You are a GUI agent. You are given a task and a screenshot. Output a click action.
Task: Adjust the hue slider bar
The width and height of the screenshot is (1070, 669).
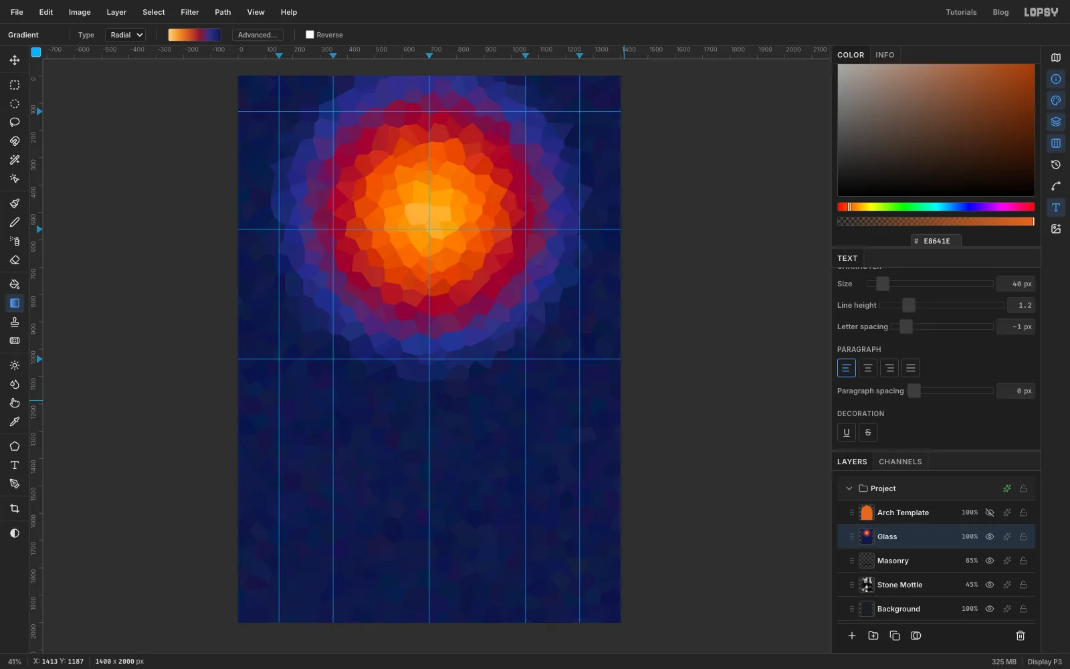936,207
